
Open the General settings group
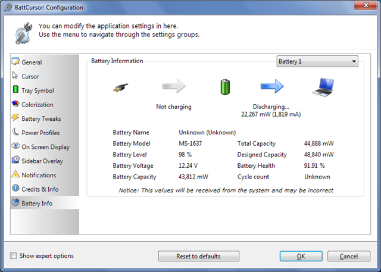point(45,62)
